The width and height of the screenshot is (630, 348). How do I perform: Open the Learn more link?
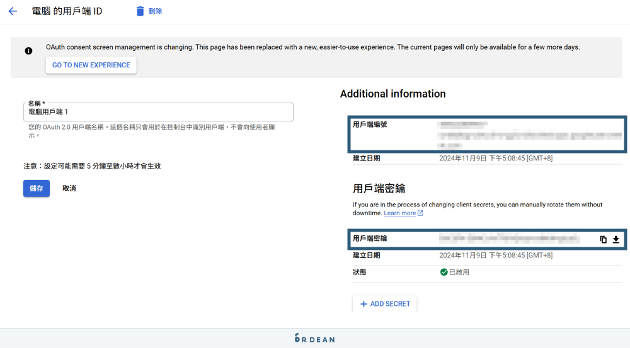400,213
